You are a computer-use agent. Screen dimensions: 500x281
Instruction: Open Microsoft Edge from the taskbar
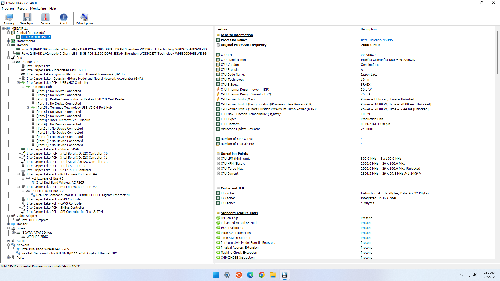coord(250,275)
